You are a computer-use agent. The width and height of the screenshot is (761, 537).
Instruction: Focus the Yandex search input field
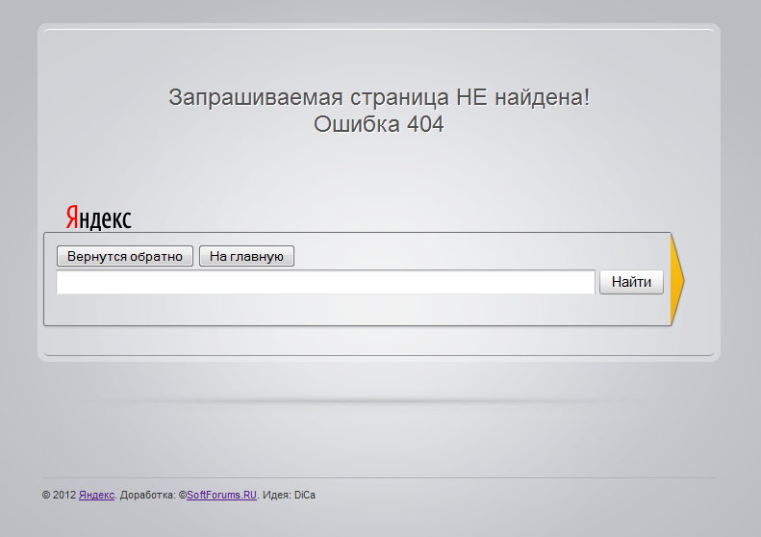325,282
